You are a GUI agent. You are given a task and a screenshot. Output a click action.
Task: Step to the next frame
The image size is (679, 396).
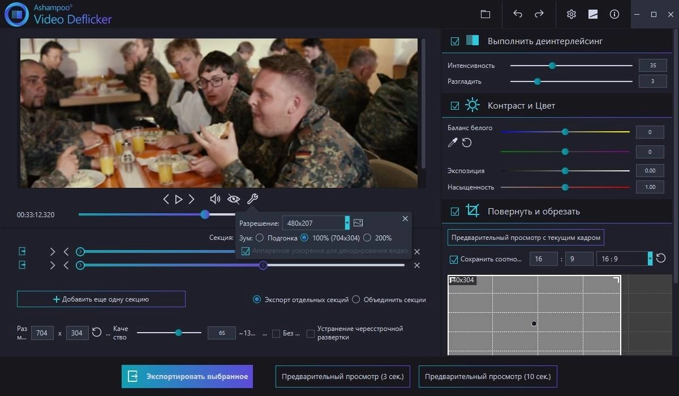click(x=192, y=199)
